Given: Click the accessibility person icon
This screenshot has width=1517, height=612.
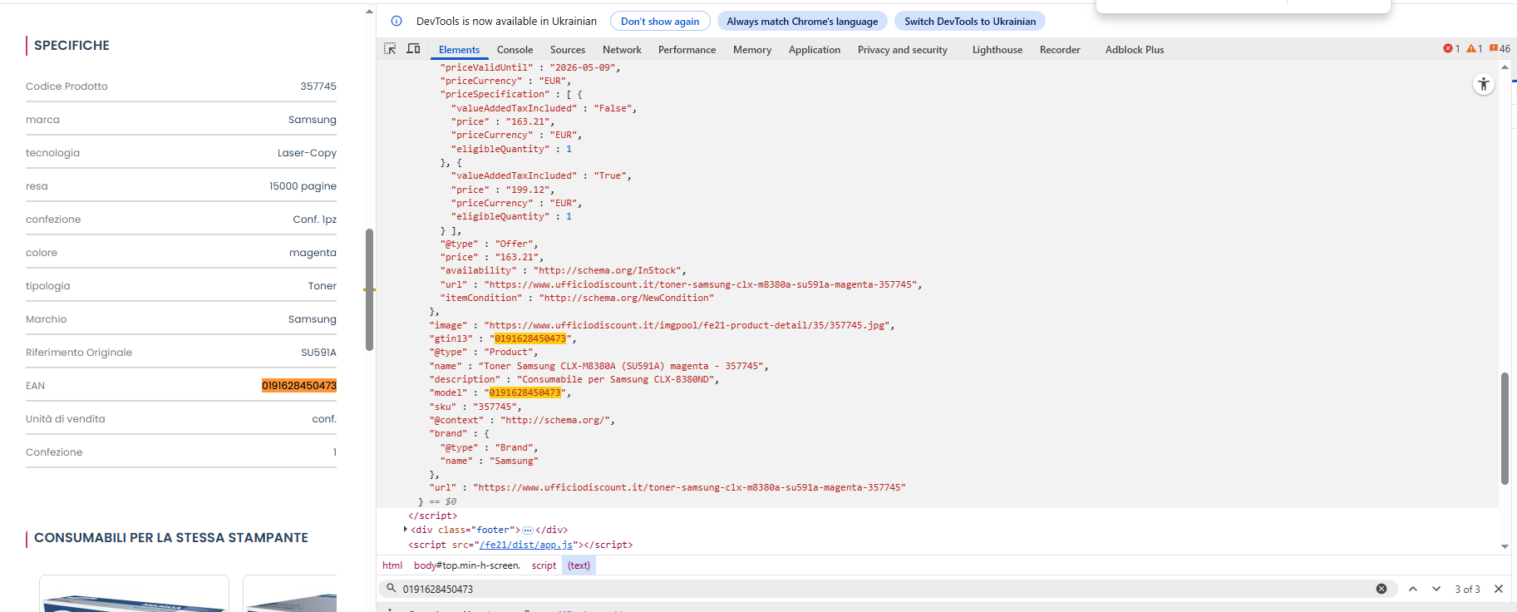Looking at the screenshot, I should [x=1484, y=84].
